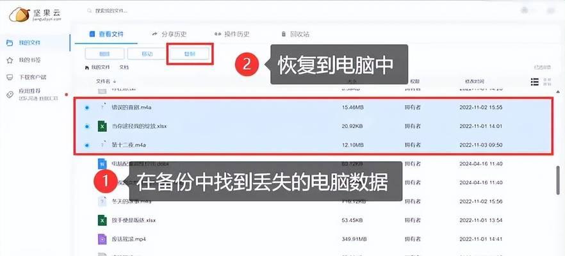Click purple video icon of the .mp4 file
The image size is (565, 256).
pos(102,239)
